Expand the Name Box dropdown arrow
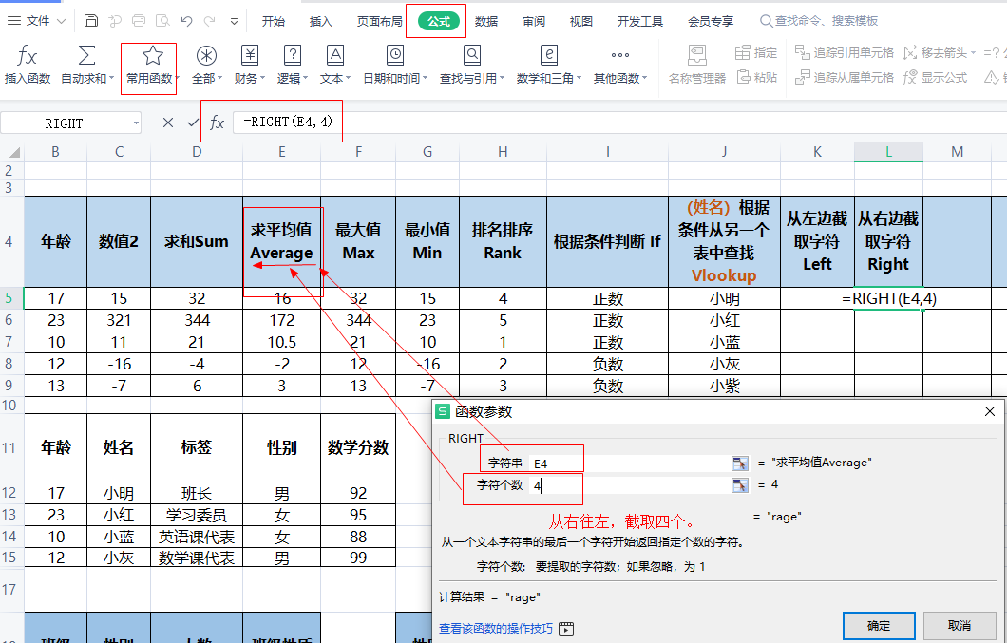 click(136, 123)
